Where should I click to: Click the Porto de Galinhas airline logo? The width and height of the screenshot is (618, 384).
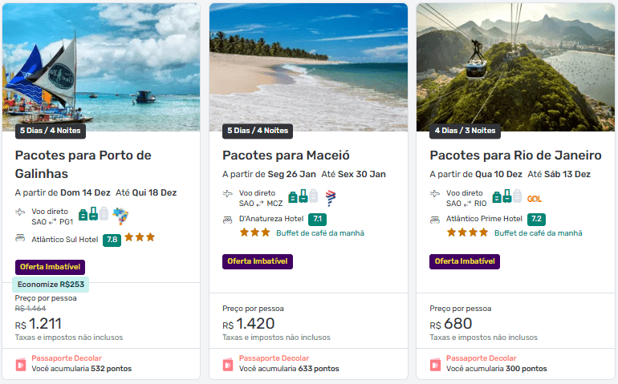[122, 215]
